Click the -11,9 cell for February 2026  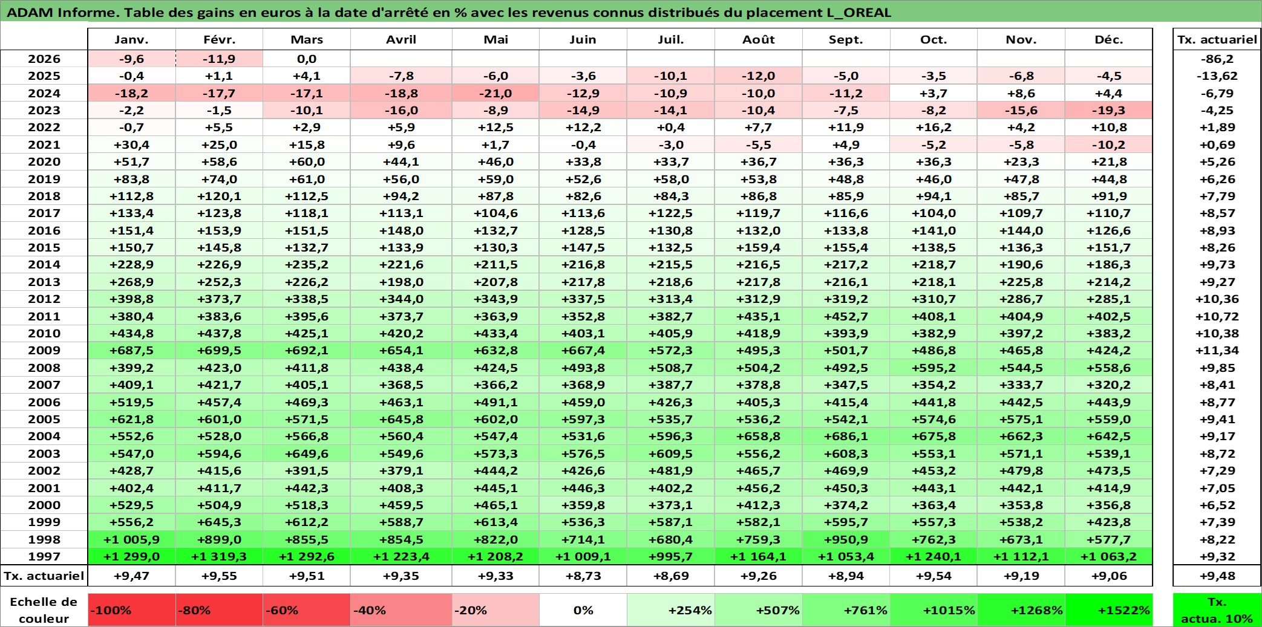(219, 59)
